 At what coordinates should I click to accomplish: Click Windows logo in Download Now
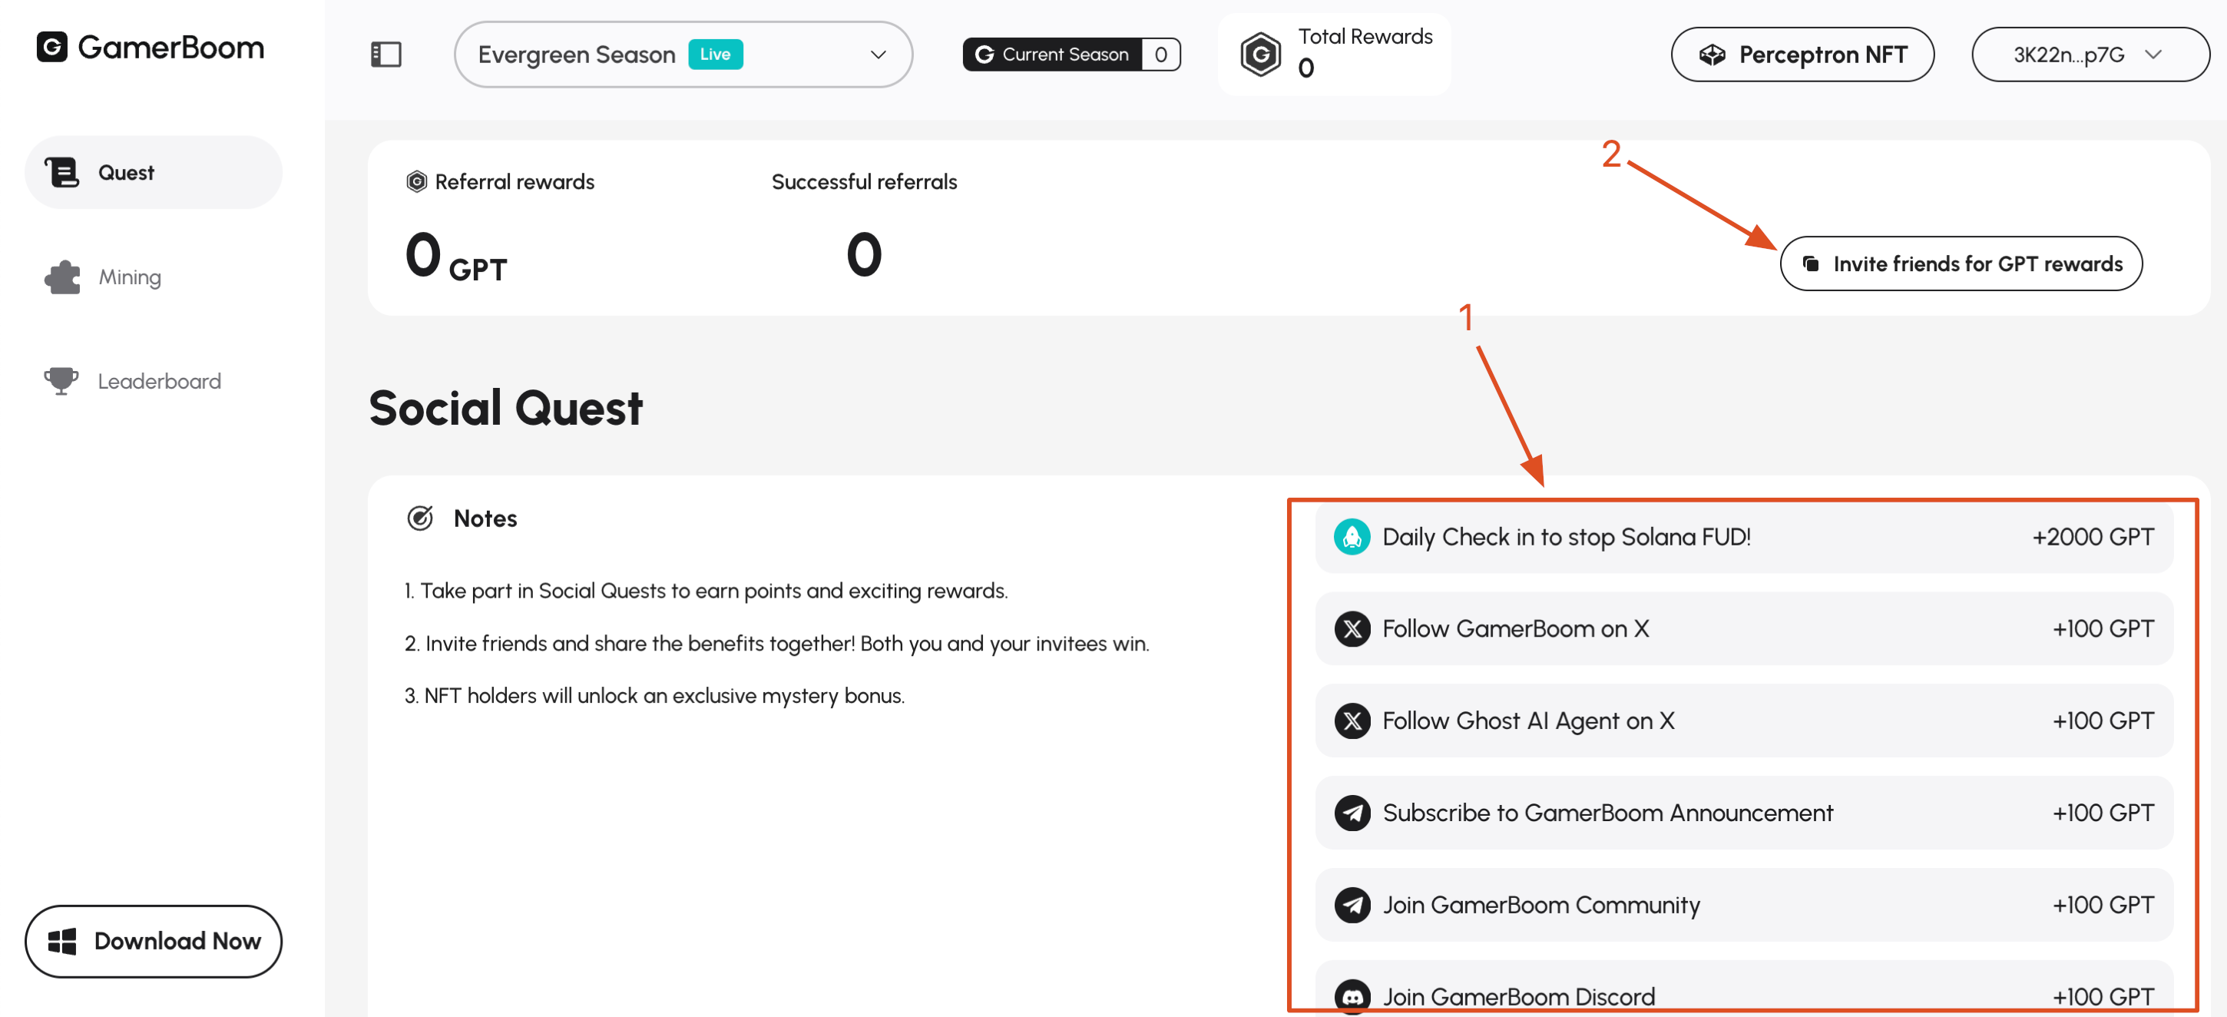[62, 941]
